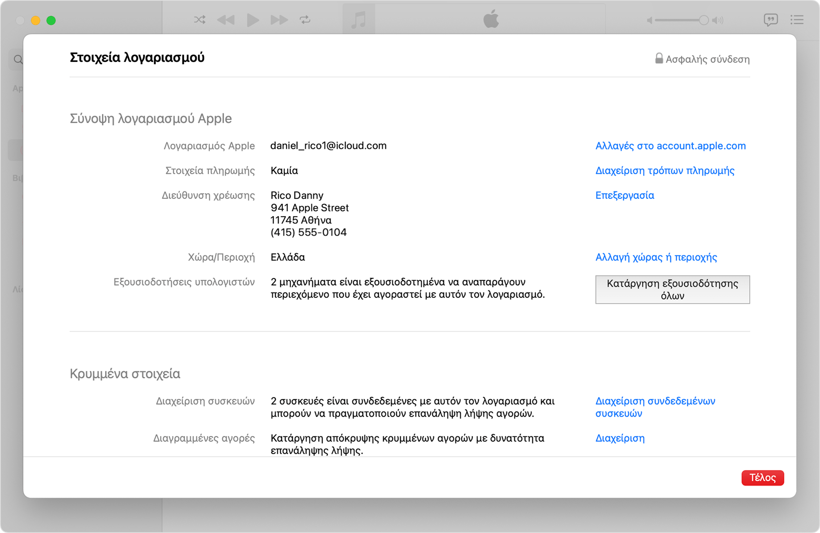Click Αλλαγή χώρας ή περιοχής link

coord(656,257)
